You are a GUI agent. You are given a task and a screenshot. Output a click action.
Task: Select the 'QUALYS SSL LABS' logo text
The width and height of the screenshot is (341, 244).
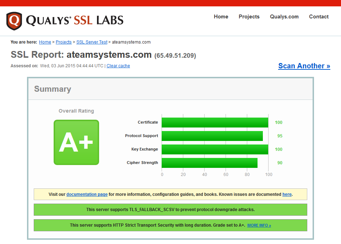pyautogui.click(x=75, y=21)
